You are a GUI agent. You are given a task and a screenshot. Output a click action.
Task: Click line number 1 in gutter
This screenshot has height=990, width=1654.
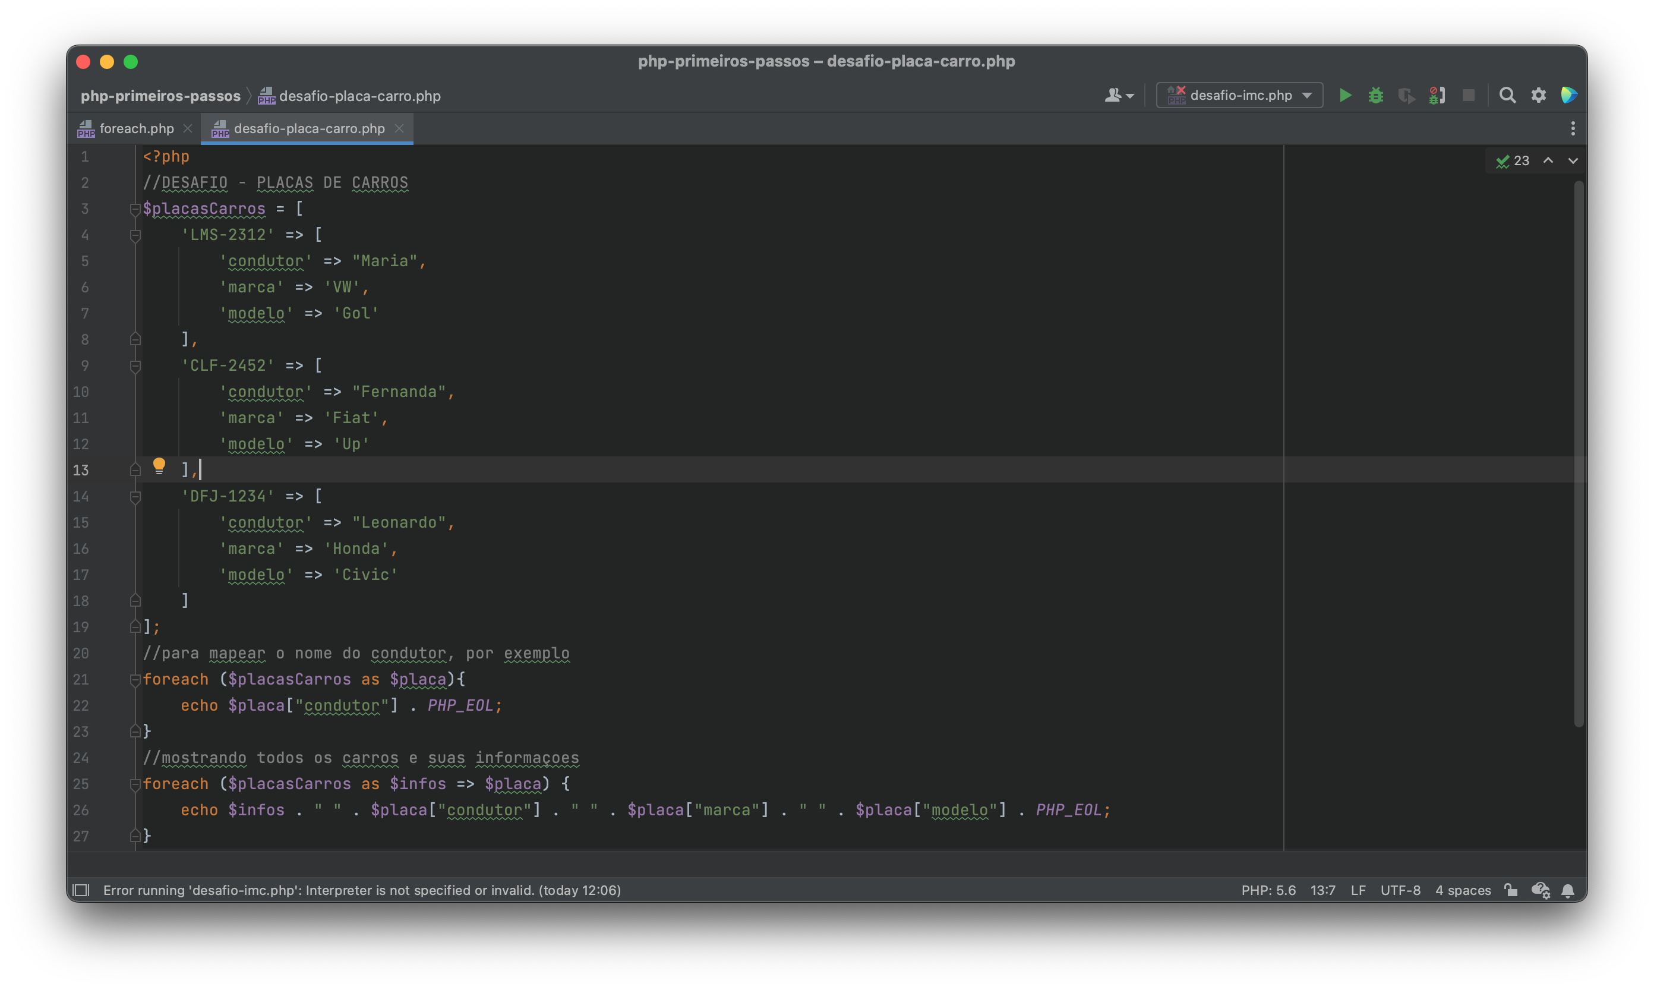point(85,157)
